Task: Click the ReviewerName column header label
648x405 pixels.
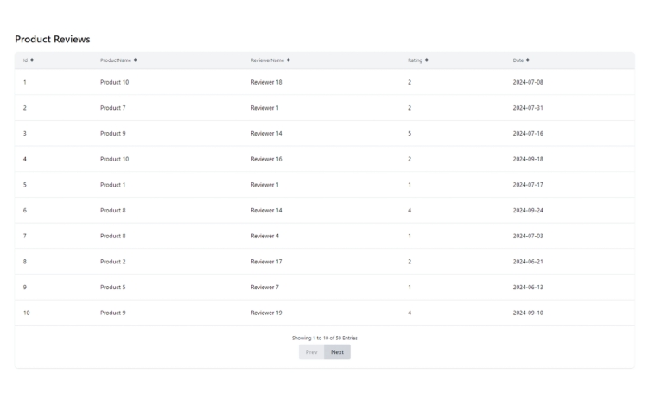Action: 267,60
